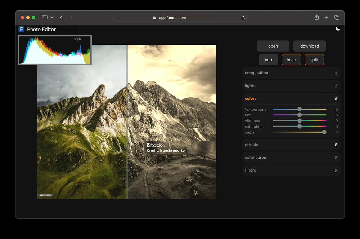
Task: Click the srgb histogram thumbnail
Action: pyautogui.click(x=55, y=50)
